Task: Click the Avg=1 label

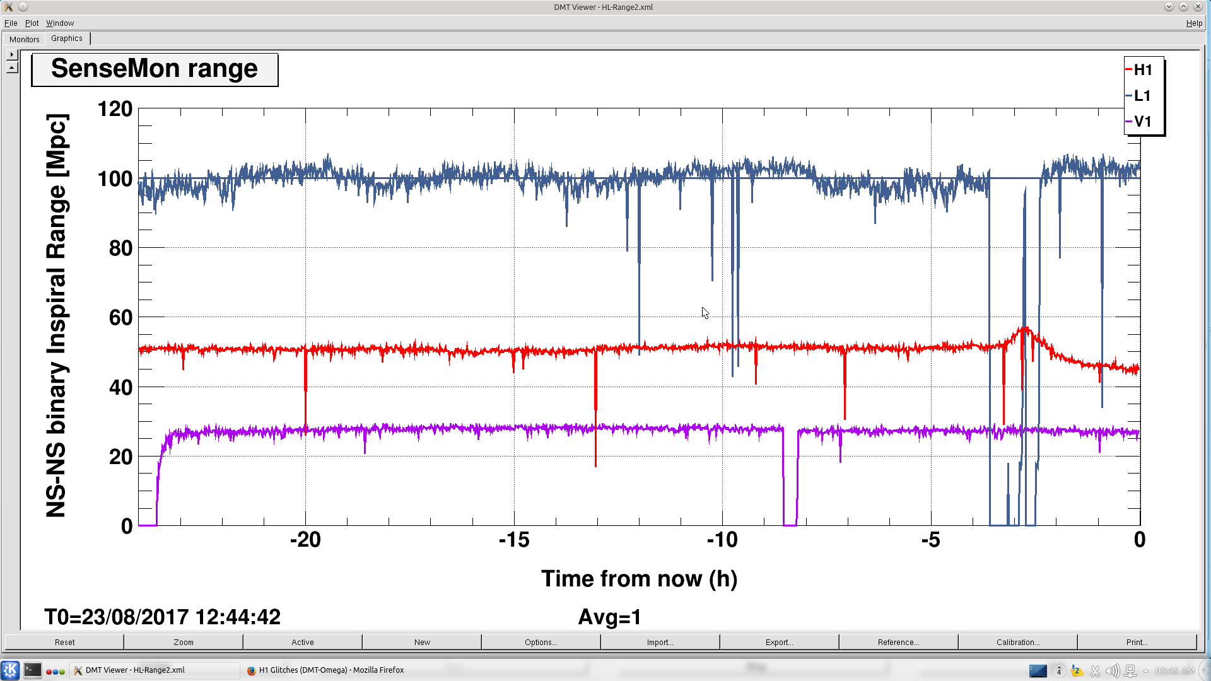Action: (x=610, y=617)
